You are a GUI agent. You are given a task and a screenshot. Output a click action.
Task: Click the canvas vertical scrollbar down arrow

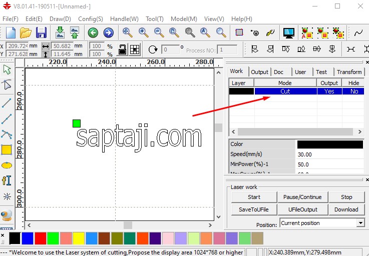pos(218,216)
